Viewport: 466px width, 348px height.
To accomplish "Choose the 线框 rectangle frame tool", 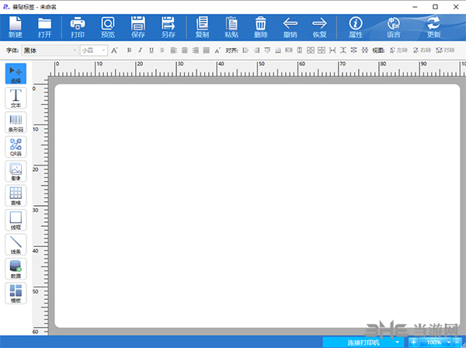I will click(16, 220).
